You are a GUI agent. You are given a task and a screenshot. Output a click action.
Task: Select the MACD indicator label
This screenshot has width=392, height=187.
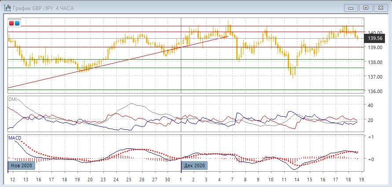[15, 138]
